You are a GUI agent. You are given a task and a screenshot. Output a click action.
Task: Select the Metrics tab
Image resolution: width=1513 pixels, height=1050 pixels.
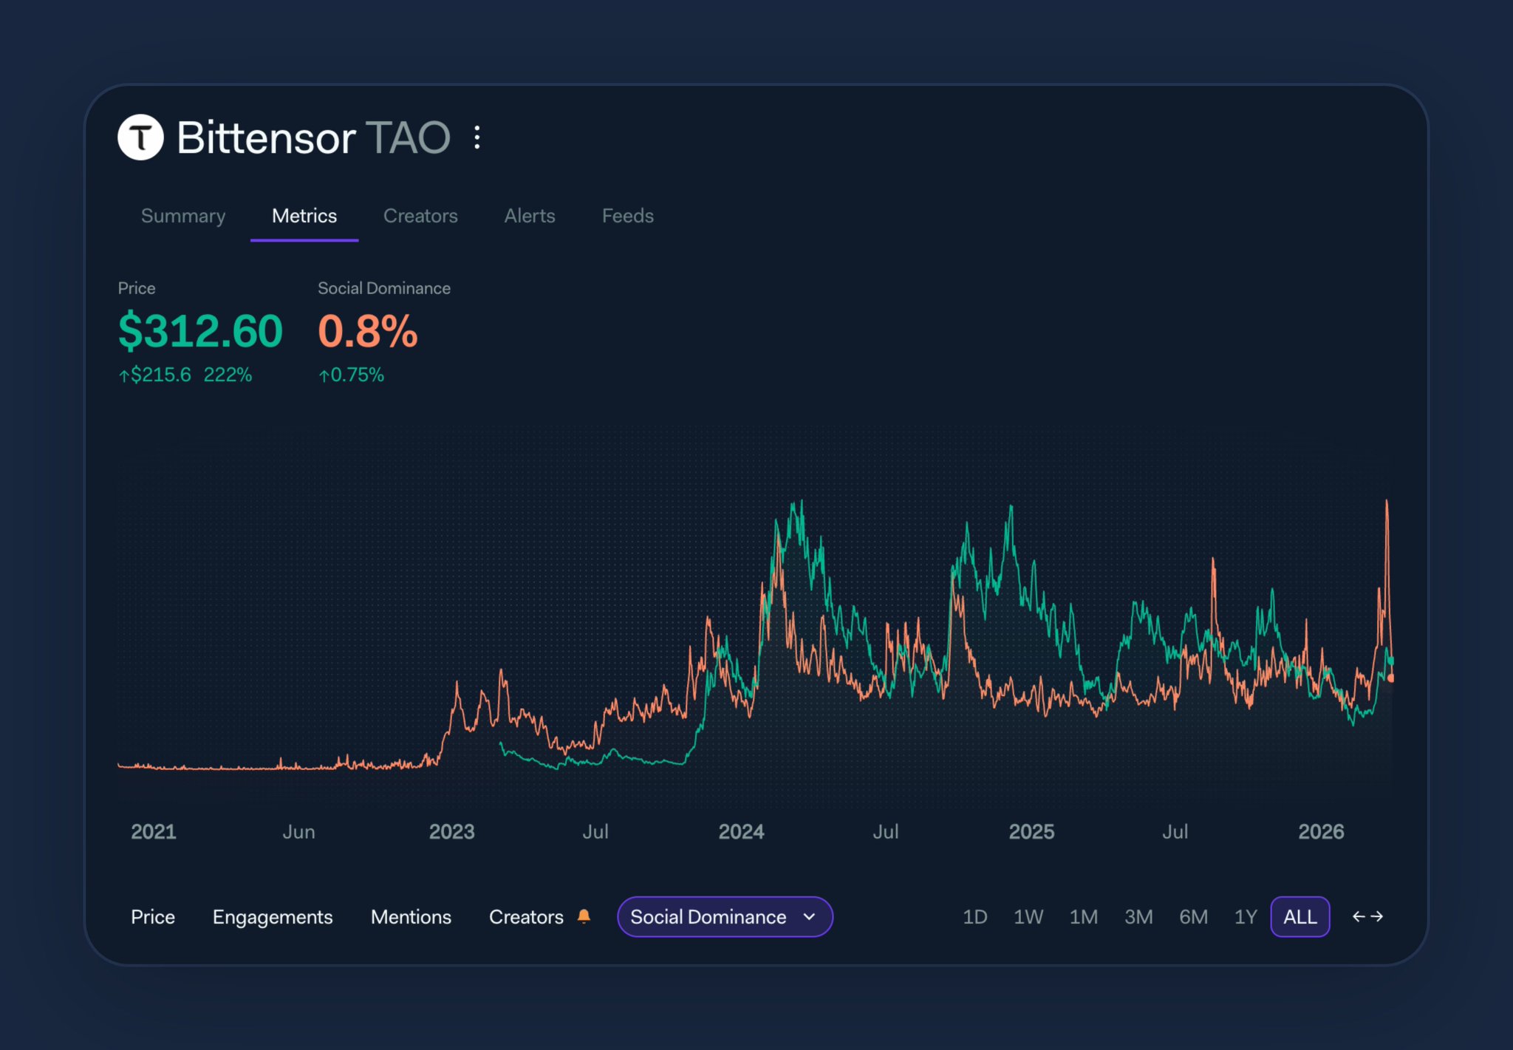pyautogui.click(x=304, y=216)
